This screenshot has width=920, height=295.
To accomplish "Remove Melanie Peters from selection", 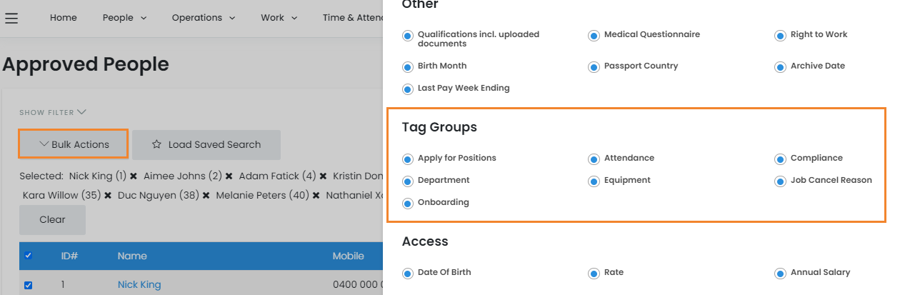I will pos(316,195).
